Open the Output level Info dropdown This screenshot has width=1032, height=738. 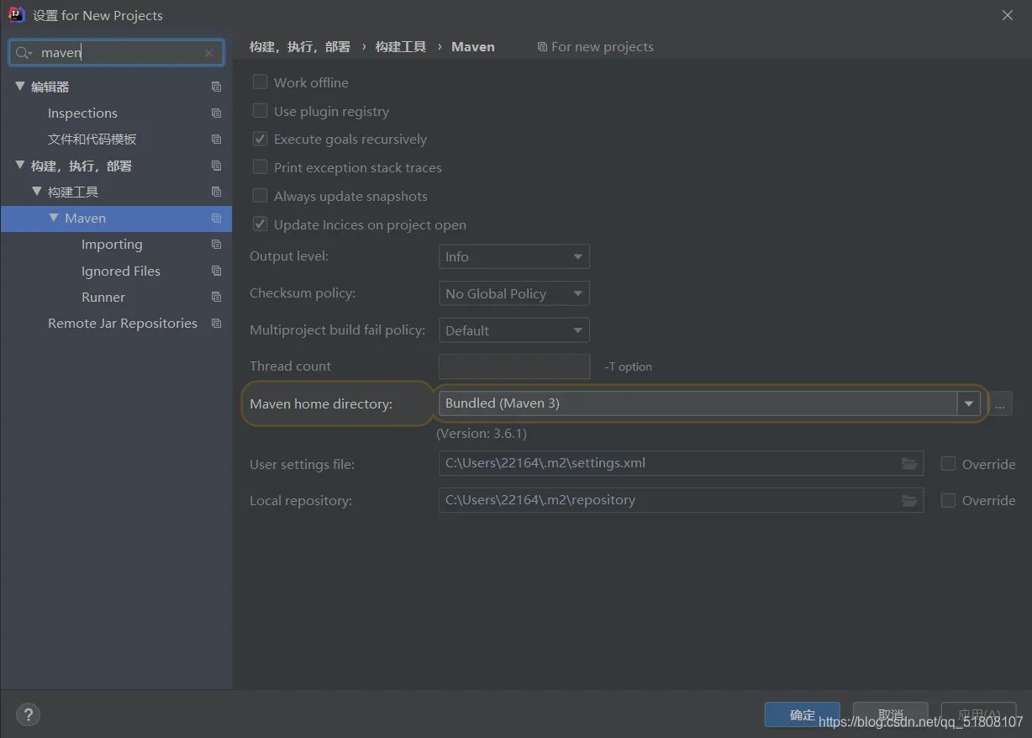pyautogui.click(x=513, y=256)
